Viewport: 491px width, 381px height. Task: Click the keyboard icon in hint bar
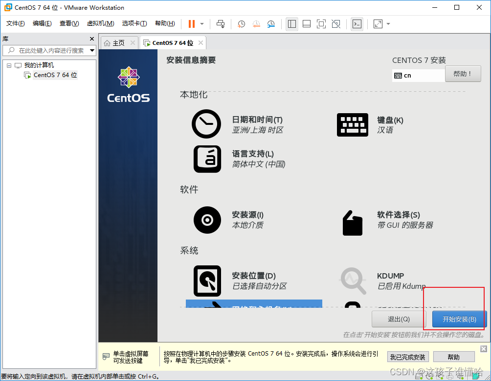[106, 356]
